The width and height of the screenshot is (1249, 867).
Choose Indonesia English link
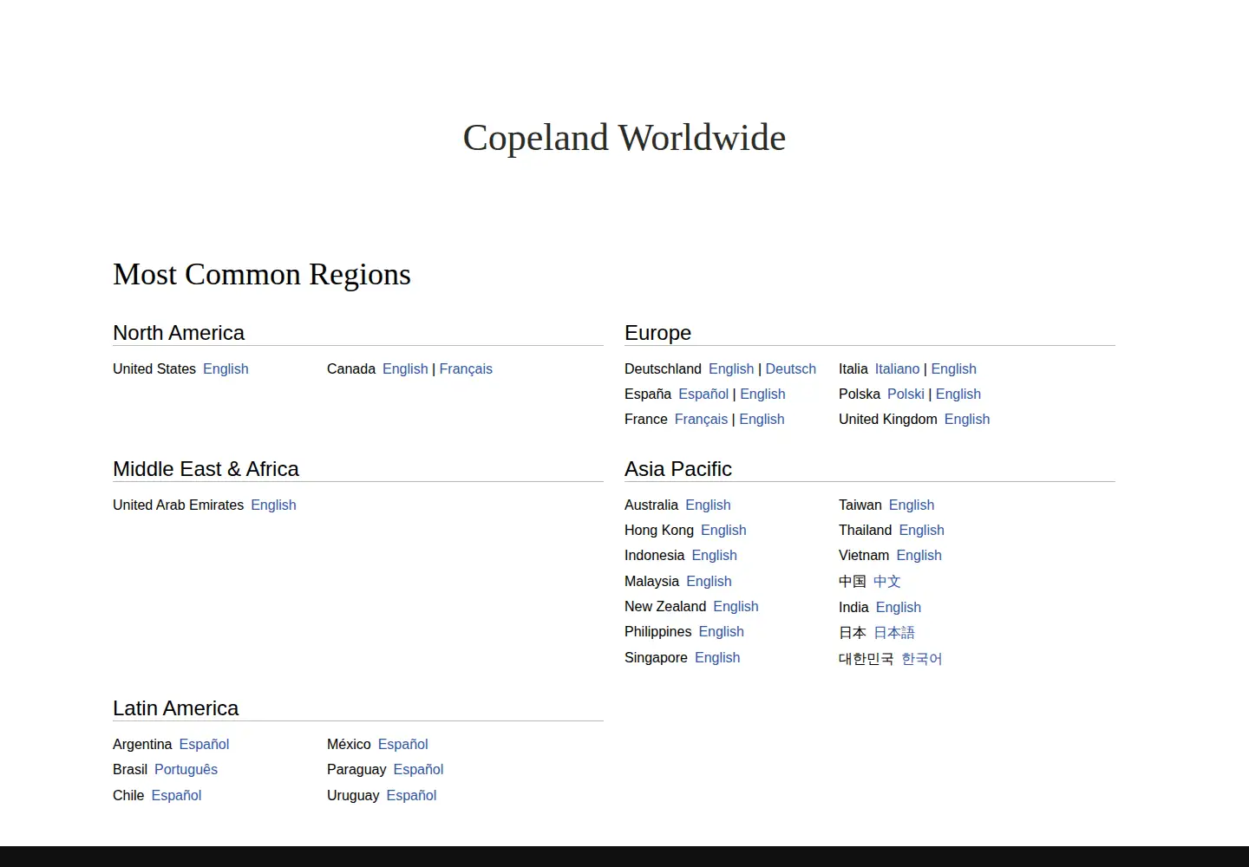point(714,555)
